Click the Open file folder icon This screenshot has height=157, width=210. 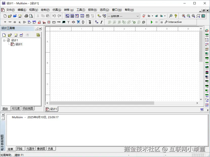pos(10,16)
